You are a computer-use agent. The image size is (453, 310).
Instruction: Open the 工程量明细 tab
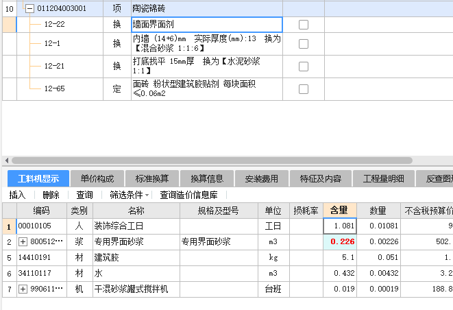(384, 179)
